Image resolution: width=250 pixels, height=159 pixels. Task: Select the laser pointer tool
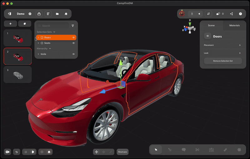pos(170,150)
